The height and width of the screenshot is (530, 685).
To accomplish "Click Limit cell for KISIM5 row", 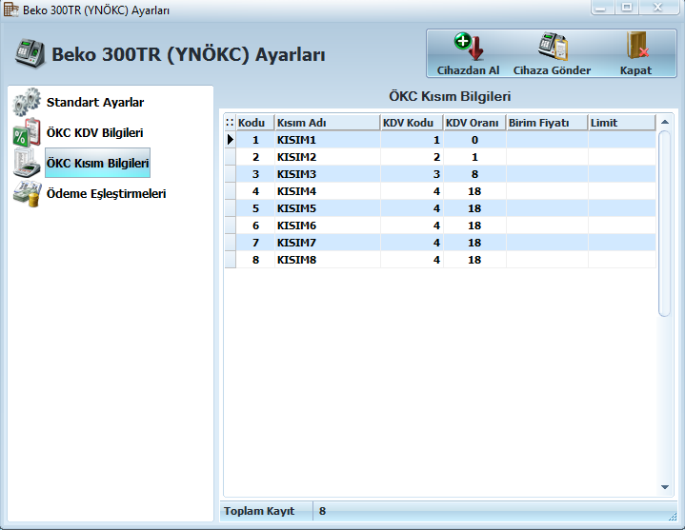I will [621, 208].
